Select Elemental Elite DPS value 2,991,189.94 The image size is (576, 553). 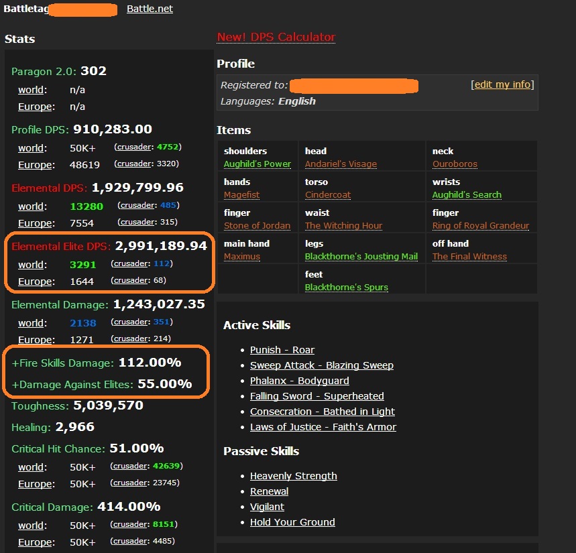(x=161, y=246)
